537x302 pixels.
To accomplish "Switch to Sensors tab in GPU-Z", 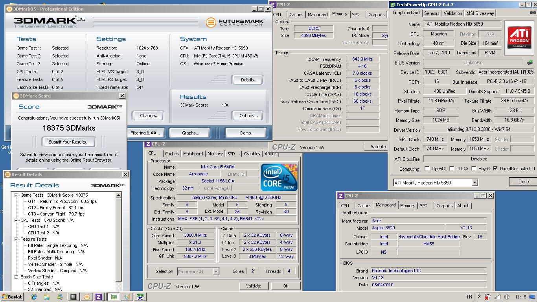I will (432, 13).
